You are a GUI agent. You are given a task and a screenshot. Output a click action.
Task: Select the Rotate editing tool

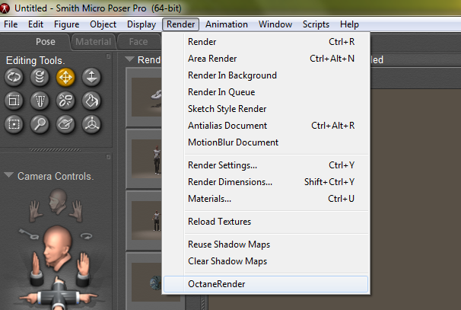click(14, 77)
